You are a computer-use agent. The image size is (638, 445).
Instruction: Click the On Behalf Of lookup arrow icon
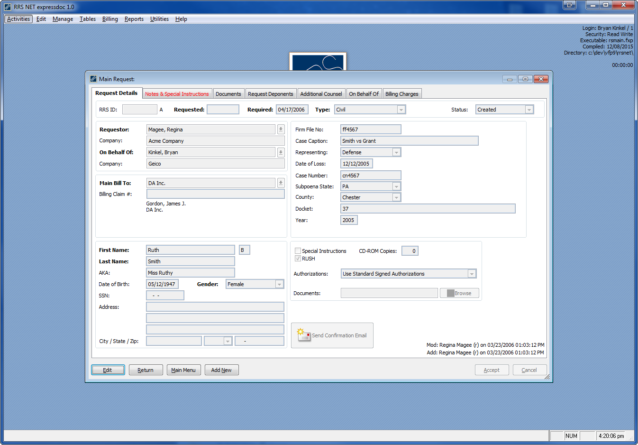[x=281, y=152]
